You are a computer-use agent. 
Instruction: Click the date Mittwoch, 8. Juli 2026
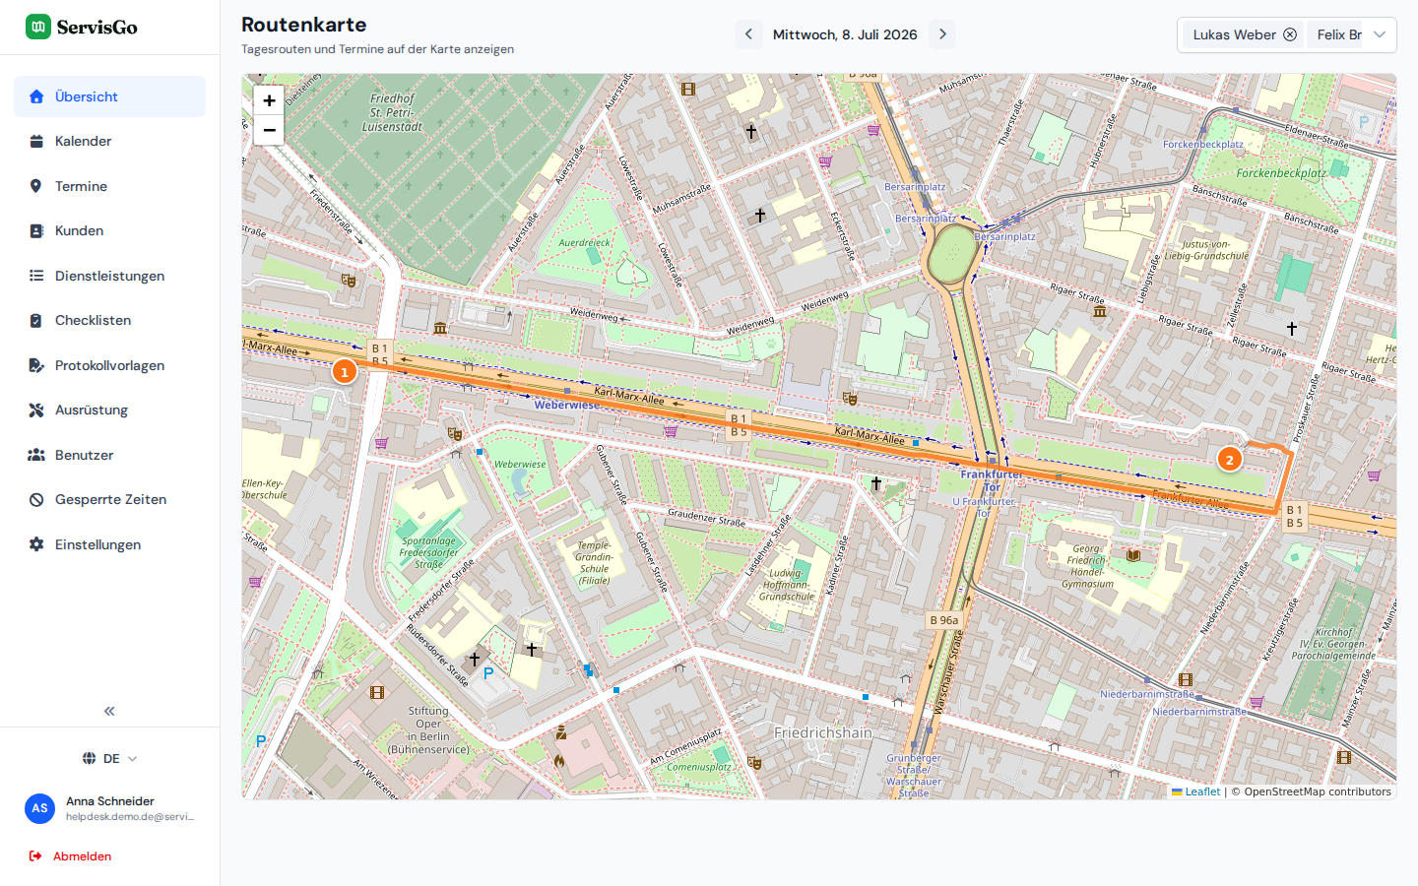(x=845, y=34)
